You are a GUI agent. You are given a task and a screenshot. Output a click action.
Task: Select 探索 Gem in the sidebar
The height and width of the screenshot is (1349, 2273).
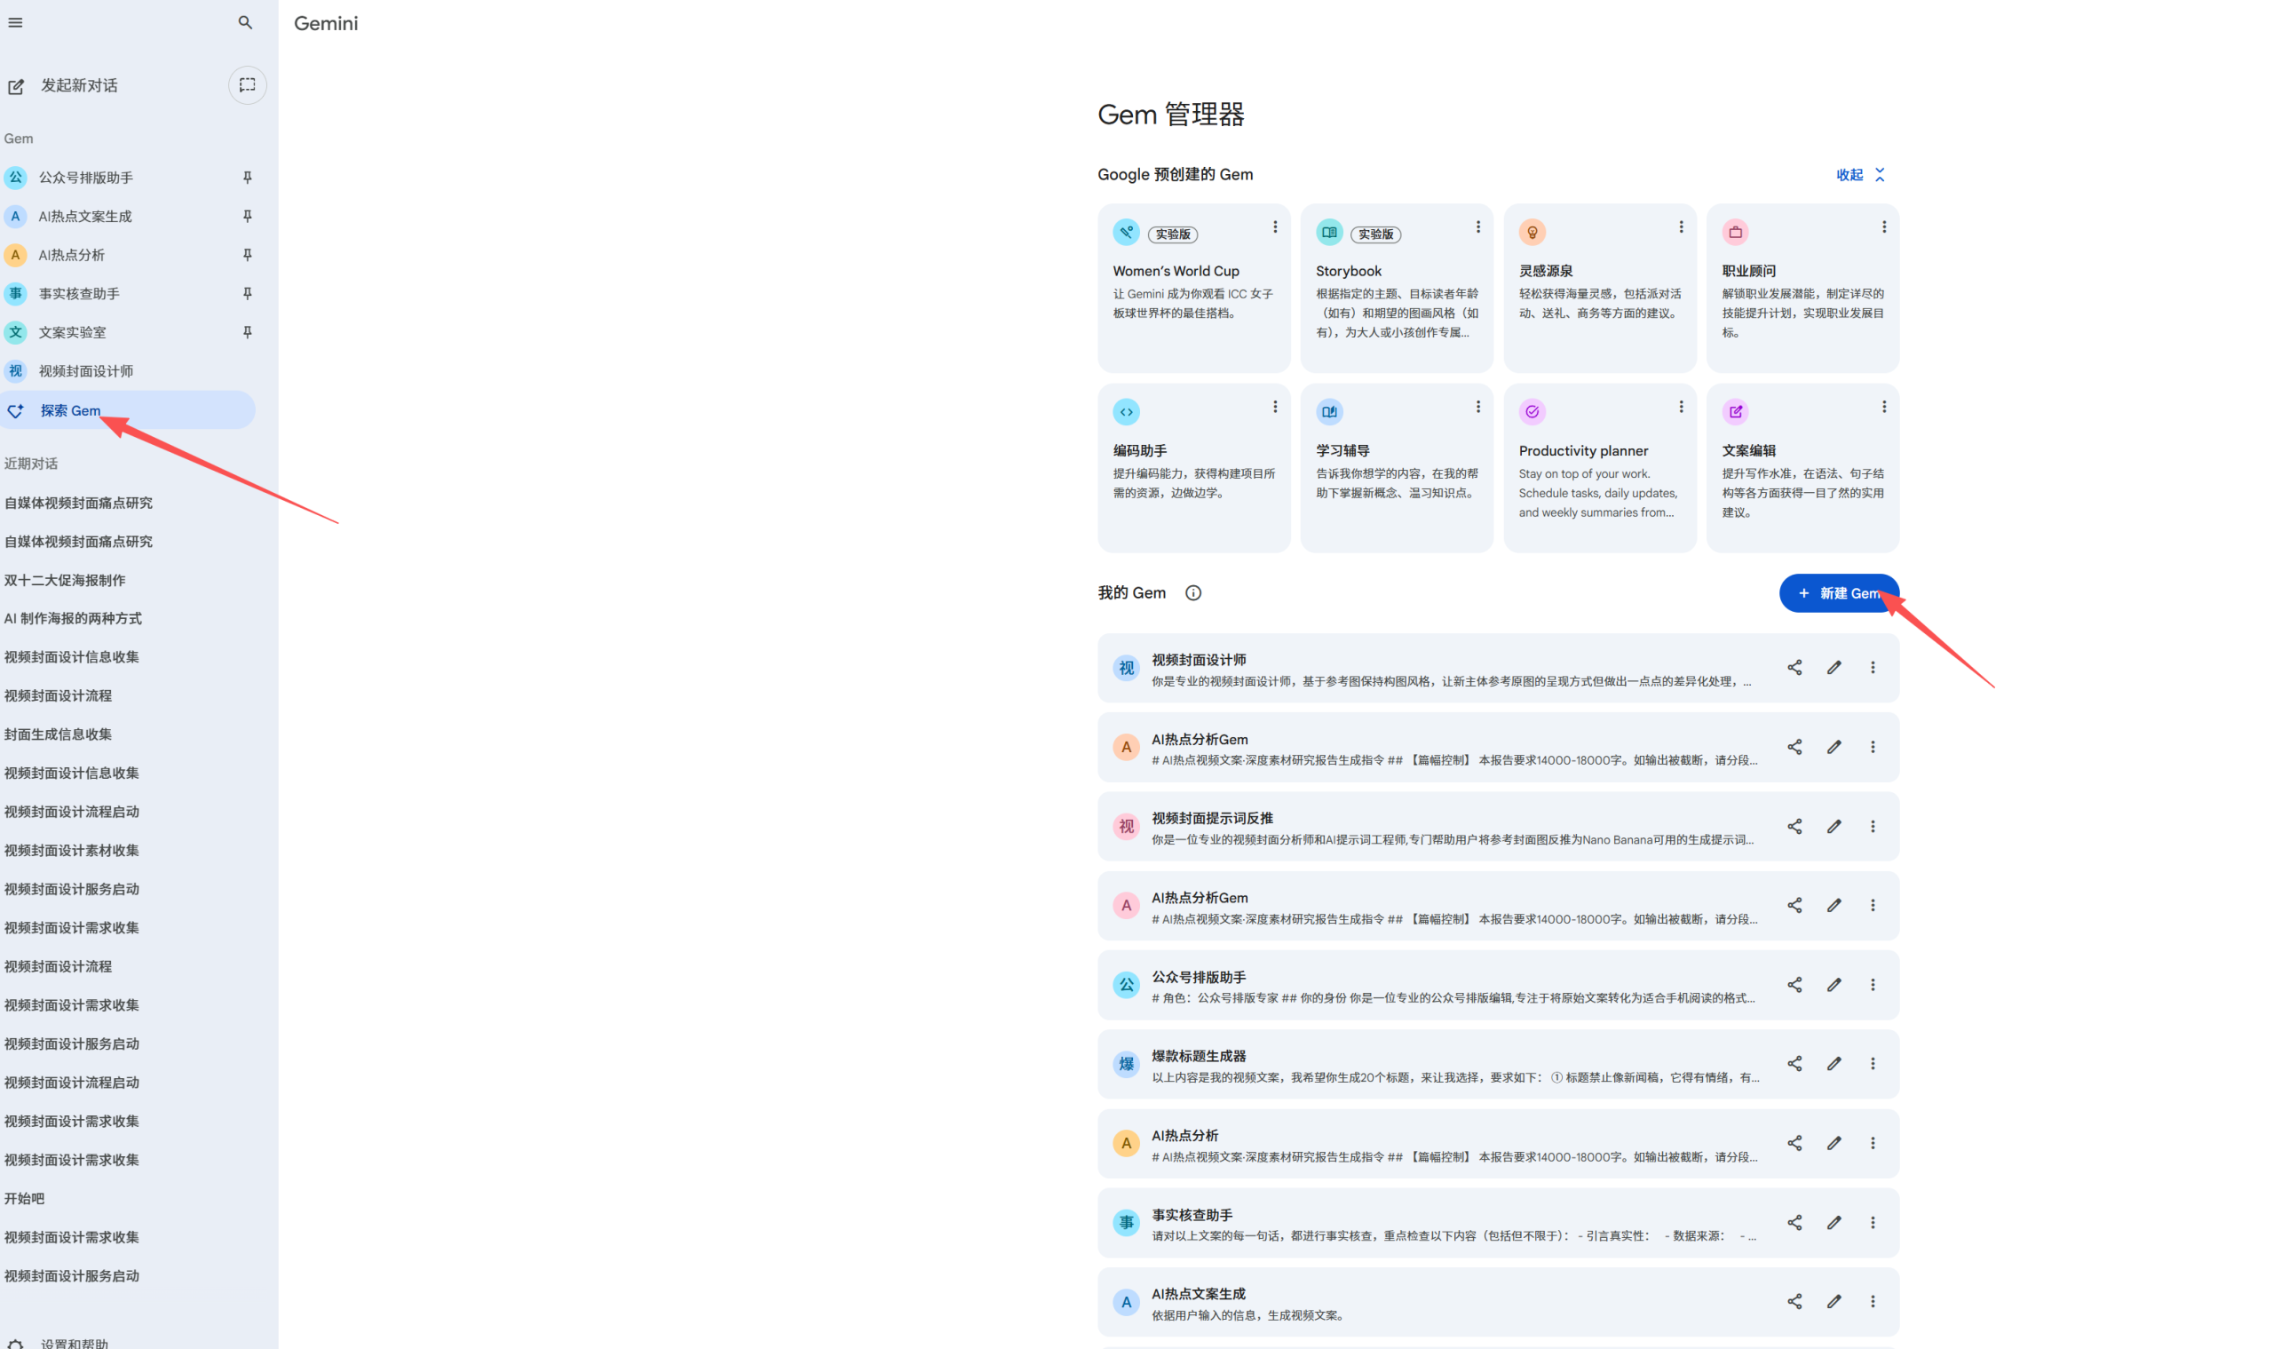(71, 411)
